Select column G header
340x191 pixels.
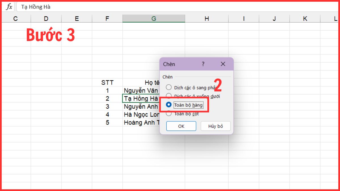[x=154, y=18]
